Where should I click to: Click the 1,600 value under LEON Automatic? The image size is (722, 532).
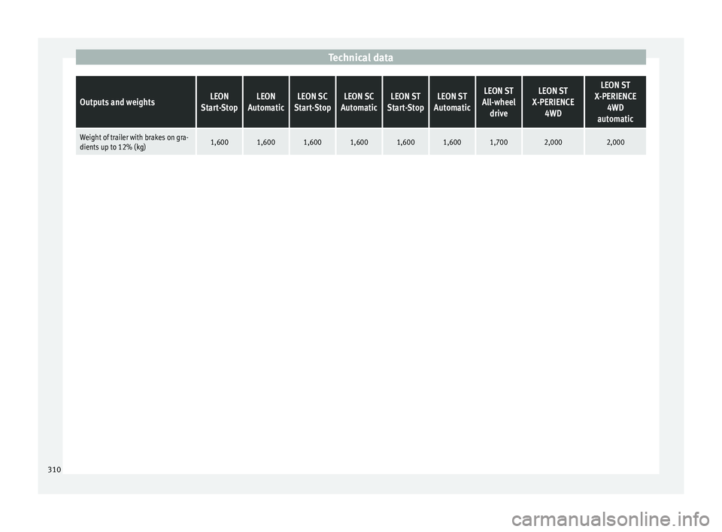pos(265,142)
